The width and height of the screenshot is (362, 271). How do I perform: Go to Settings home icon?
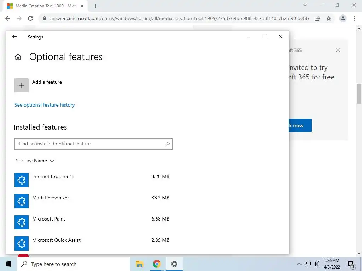(x=18, y=57)
